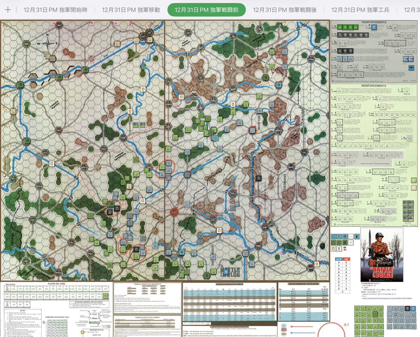420x337 pixels.
Task: Select the large red circle shape in the legend
Action: tap(332, 330)
